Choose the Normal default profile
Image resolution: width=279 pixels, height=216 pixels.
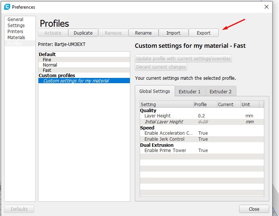tap(50, 65)
